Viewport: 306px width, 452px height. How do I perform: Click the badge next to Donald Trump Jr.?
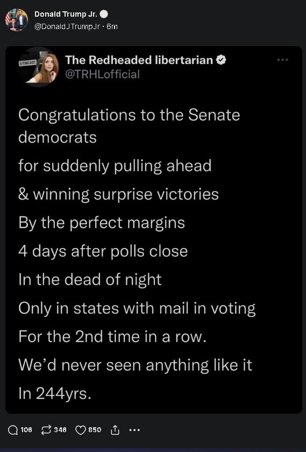104,14
